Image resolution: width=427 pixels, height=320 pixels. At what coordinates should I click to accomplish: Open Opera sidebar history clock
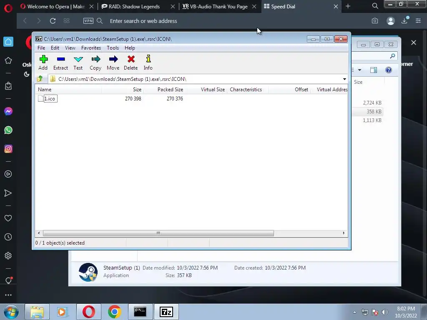tap(8, 237)
